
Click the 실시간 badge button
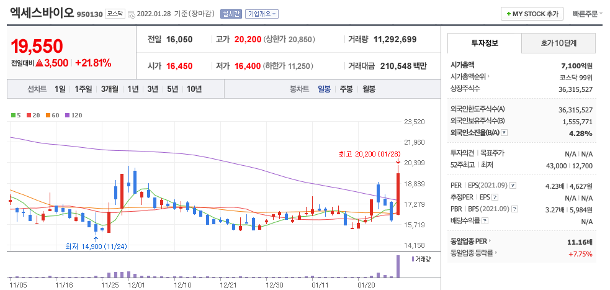(231, 14)
